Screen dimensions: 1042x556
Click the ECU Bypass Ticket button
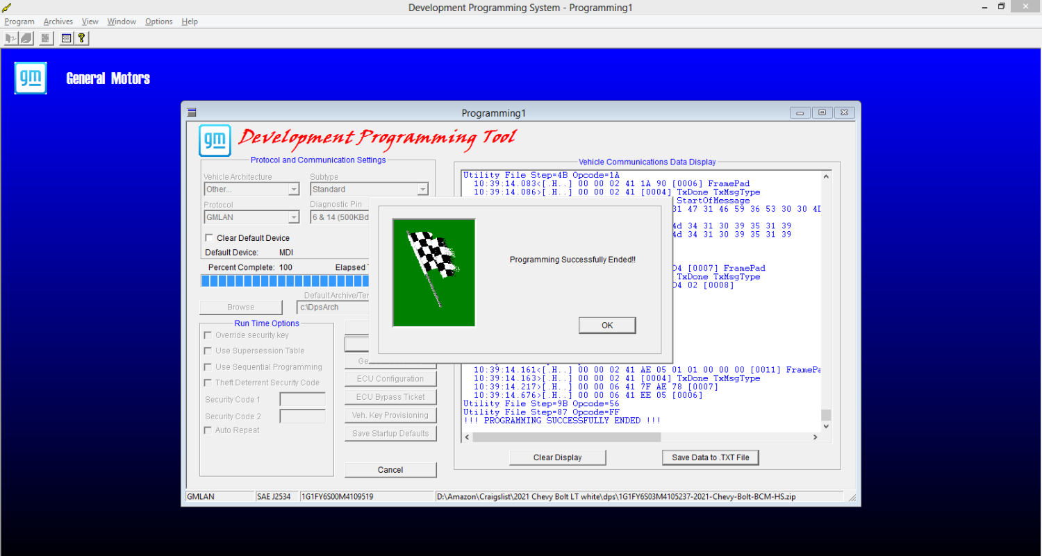[390, 397]
